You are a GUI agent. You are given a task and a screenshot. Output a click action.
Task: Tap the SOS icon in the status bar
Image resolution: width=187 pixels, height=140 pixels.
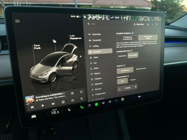112,18
